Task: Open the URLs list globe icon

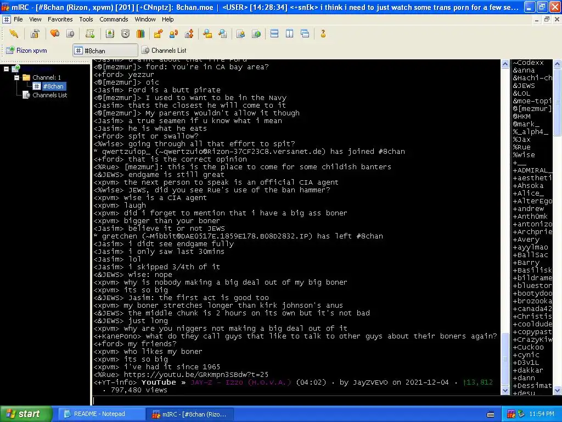Action: (256, 34)
